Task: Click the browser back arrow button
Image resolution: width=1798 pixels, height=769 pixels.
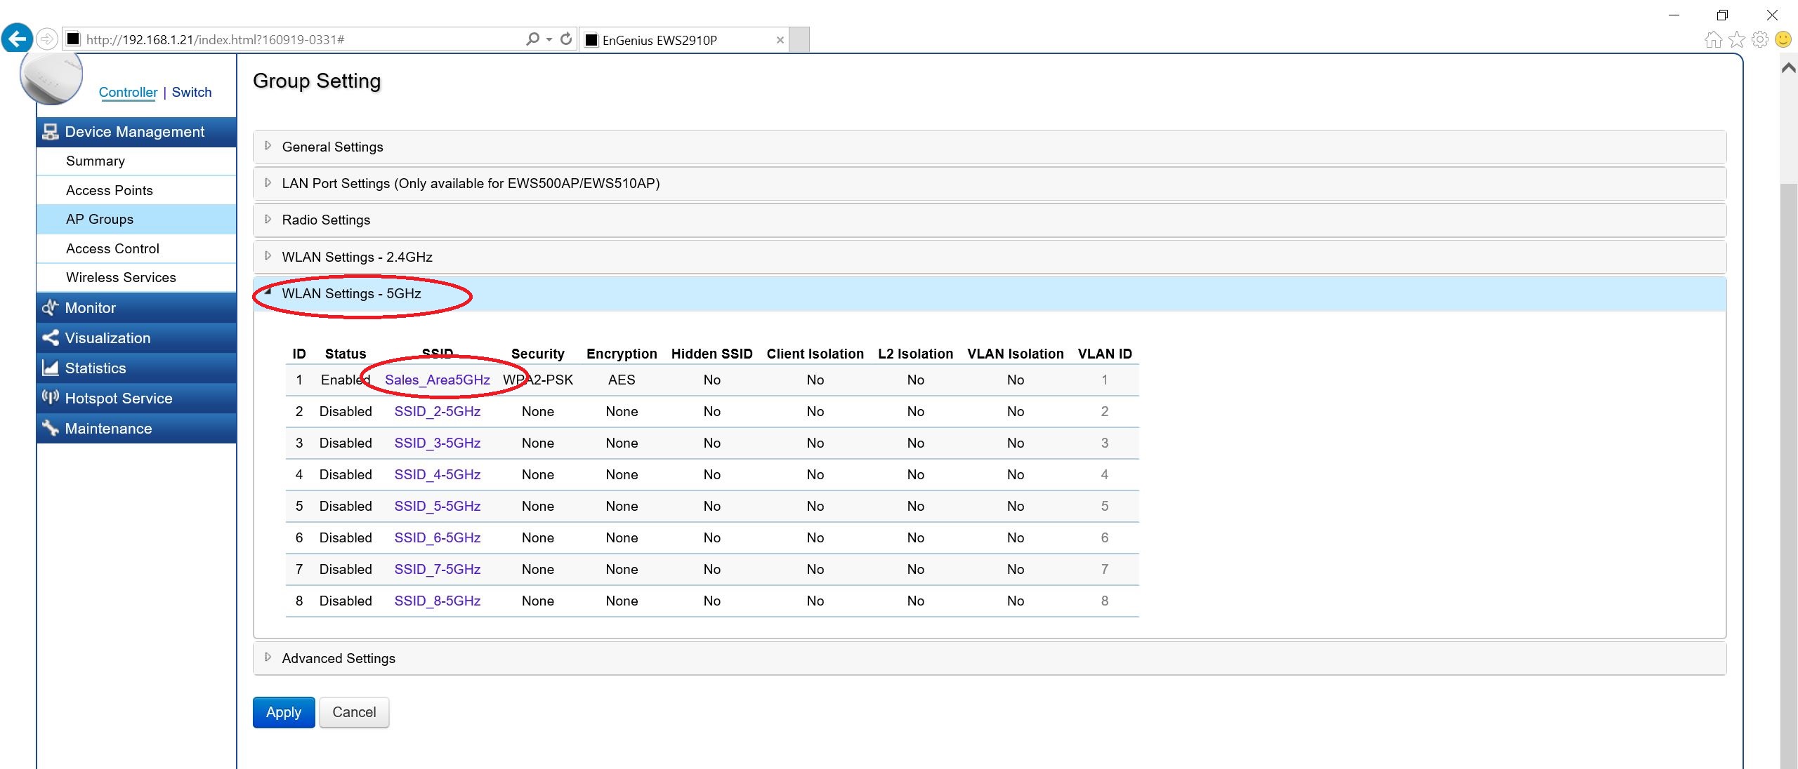Action: pyautogui.click(x=17, y=38)
